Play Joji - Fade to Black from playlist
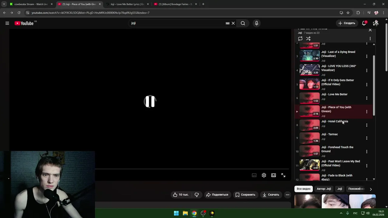Screen dimensions: 388x218 click(337, 177)
